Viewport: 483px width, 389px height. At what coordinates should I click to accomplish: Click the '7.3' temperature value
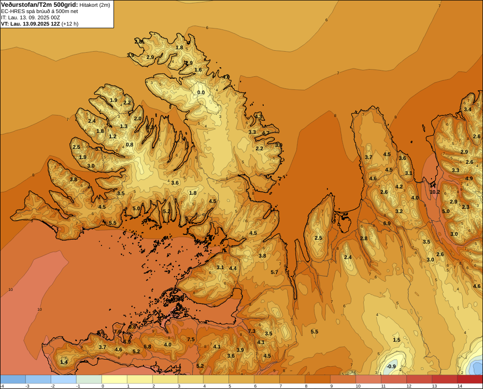252,331
